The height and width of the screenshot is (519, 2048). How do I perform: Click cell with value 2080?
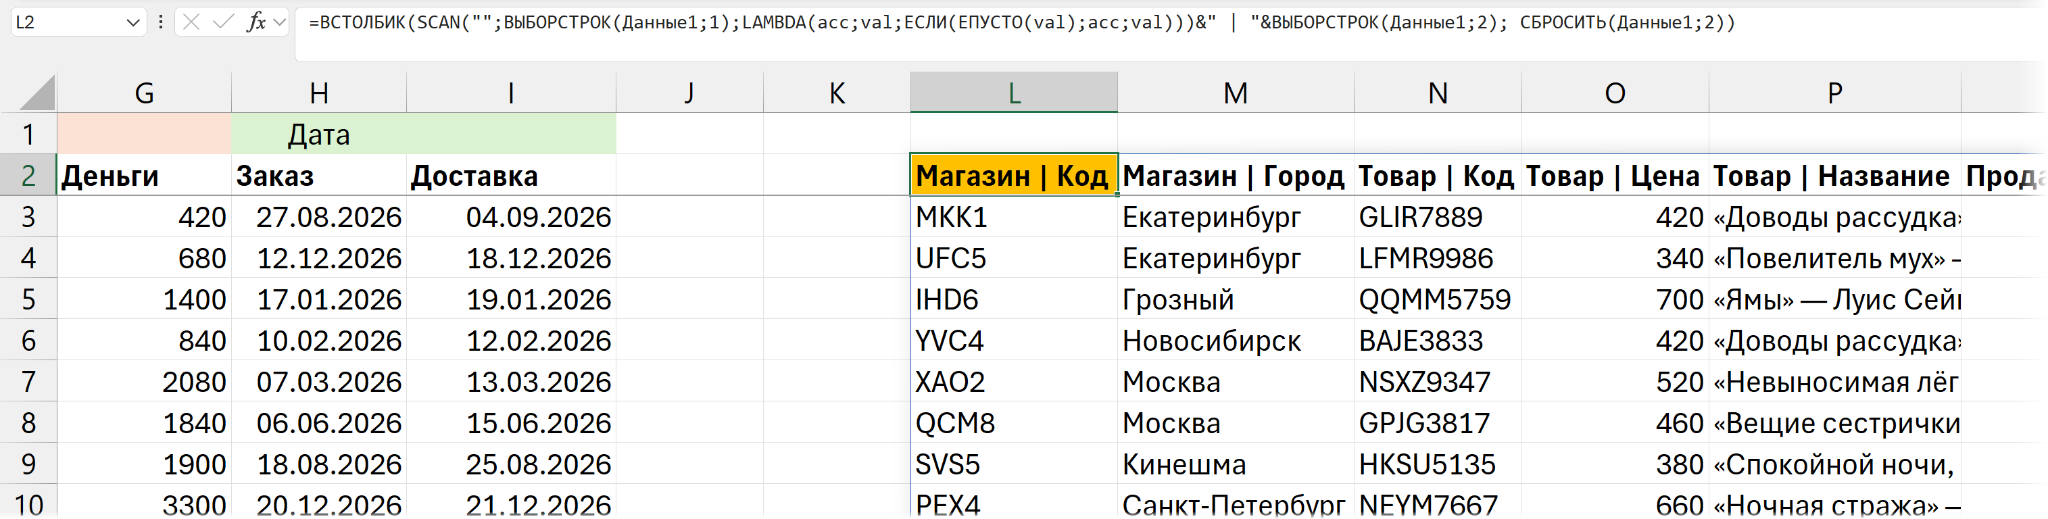coord(144,382)
